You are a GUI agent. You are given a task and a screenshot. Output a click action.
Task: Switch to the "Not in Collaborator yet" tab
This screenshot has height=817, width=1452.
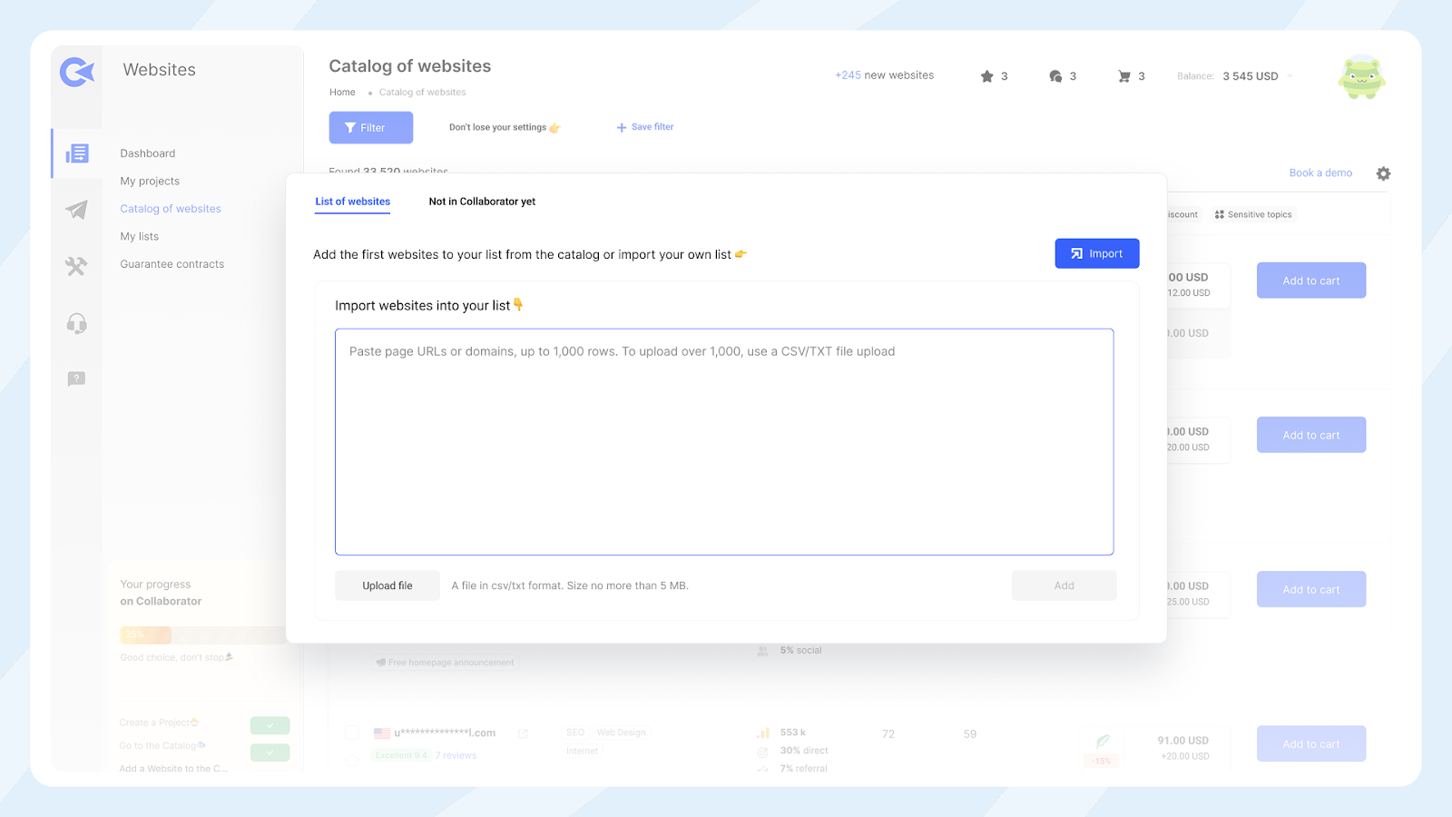click(x=482, y=202)
